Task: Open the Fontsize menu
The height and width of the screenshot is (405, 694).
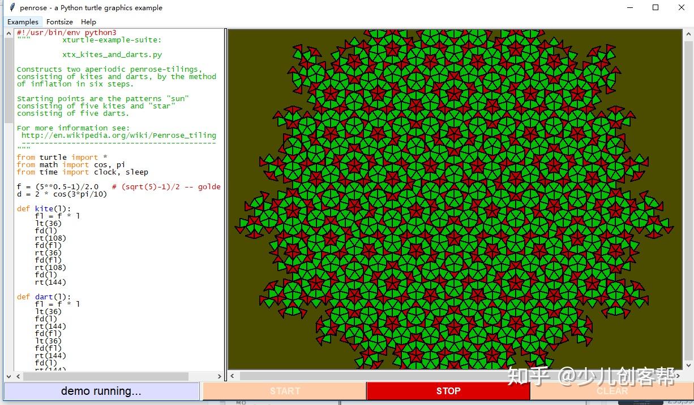Action: (59, 21)
